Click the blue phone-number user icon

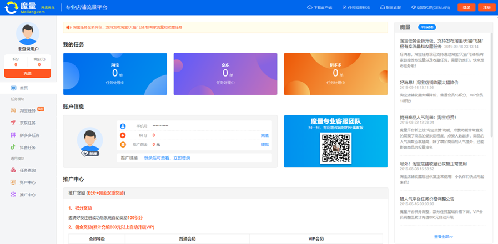(x=123, y=126)
